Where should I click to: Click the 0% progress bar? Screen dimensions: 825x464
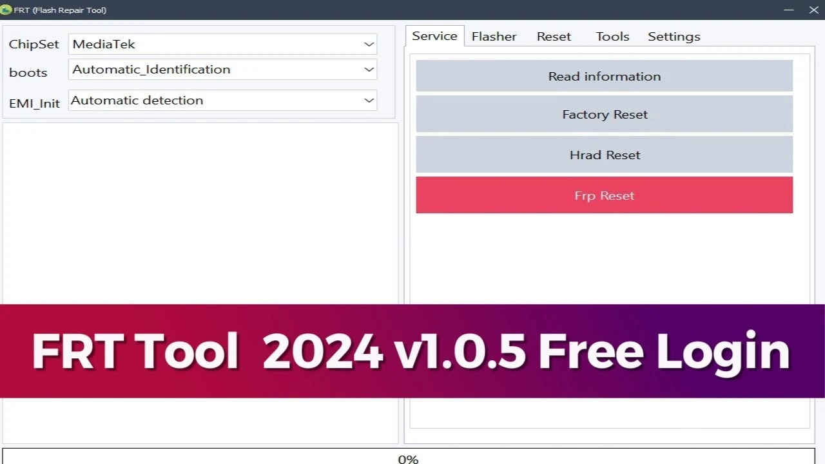coord(408,456)
